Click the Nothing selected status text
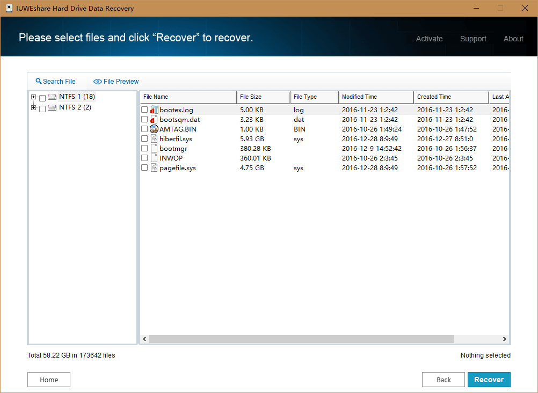 (x=485, y=355)
